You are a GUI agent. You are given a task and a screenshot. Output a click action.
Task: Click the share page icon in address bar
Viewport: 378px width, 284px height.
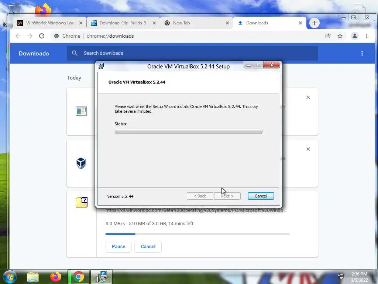coord(328,36)
